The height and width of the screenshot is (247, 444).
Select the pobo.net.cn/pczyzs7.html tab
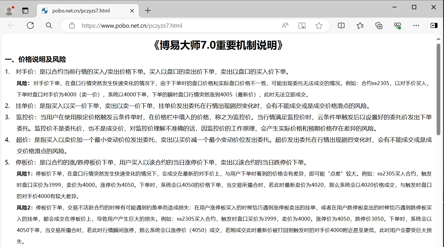(88, 11)
